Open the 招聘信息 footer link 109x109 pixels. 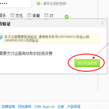[x=8, y=107]
